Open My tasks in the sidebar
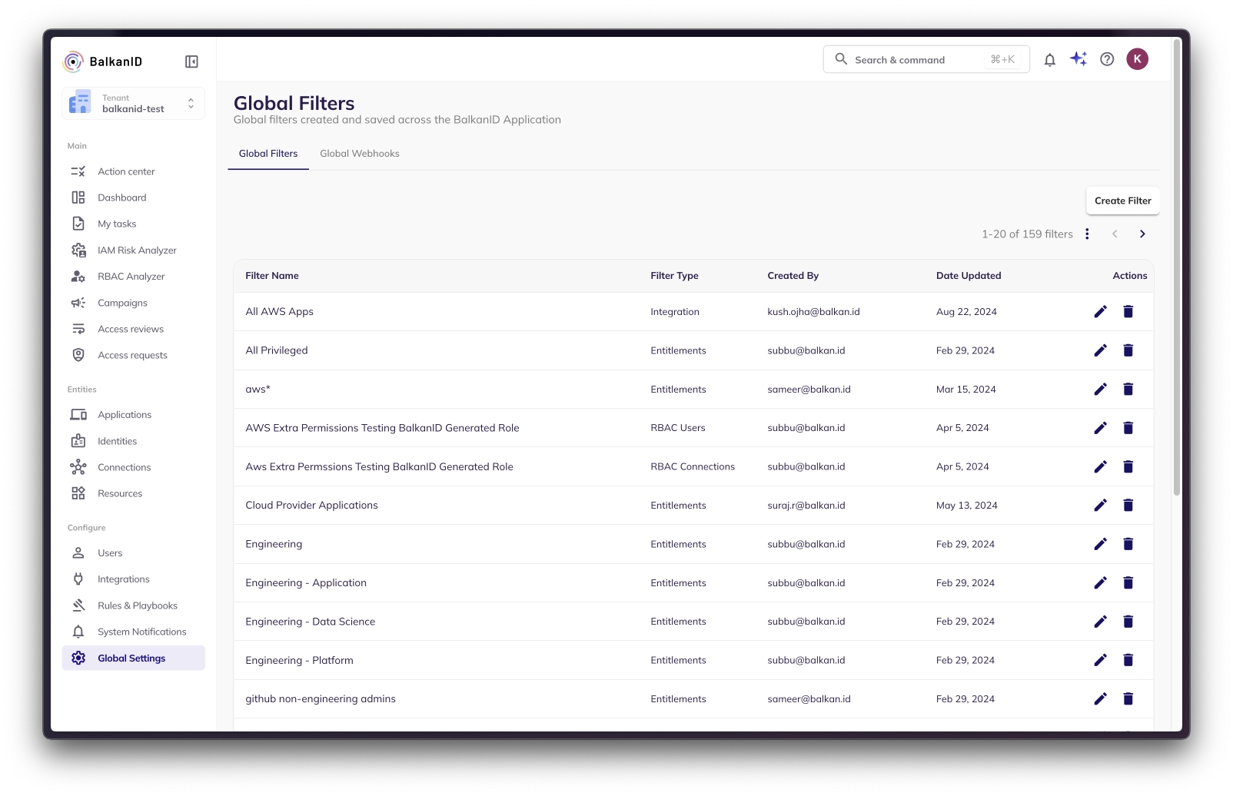The image size is (1233, 796). coord(134,224)
